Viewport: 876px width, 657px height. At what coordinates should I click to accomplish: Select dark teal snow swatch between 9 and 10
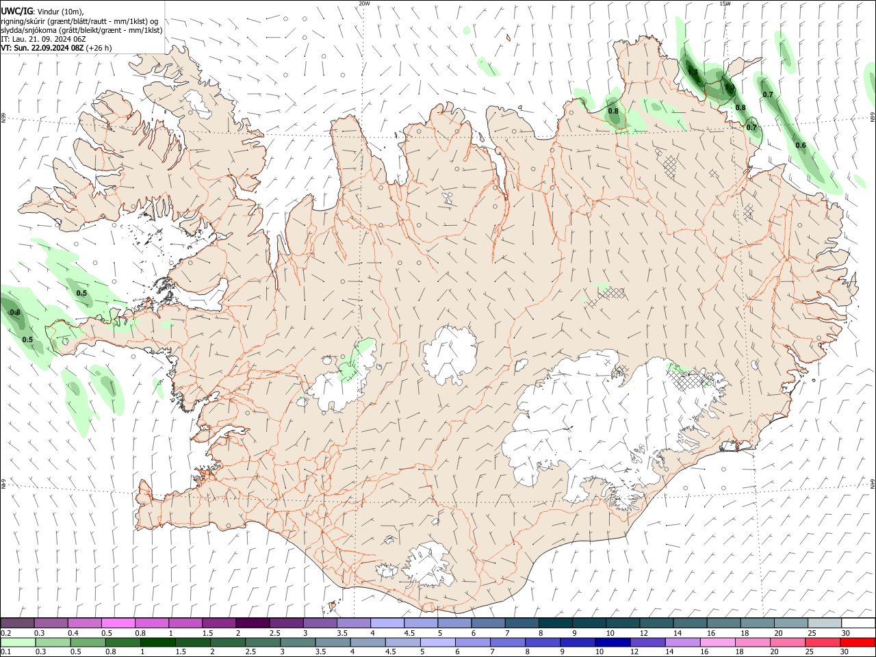click(589, 623)
